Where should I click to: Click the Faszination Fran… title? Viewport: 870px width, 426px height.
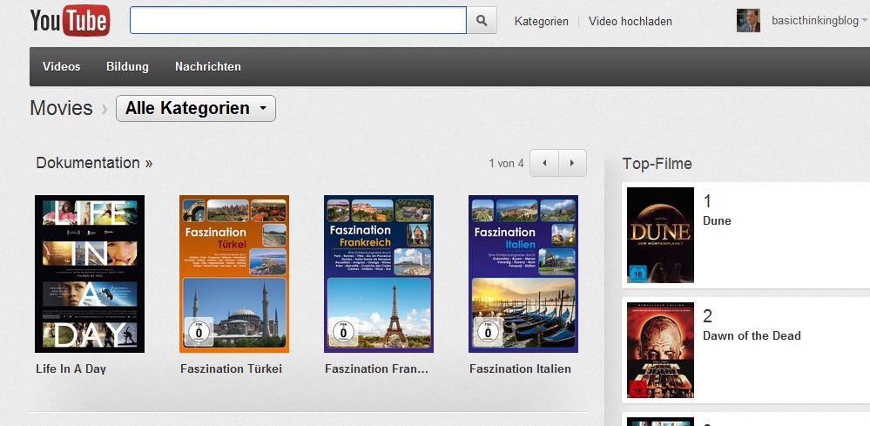[x=377, y=369]
